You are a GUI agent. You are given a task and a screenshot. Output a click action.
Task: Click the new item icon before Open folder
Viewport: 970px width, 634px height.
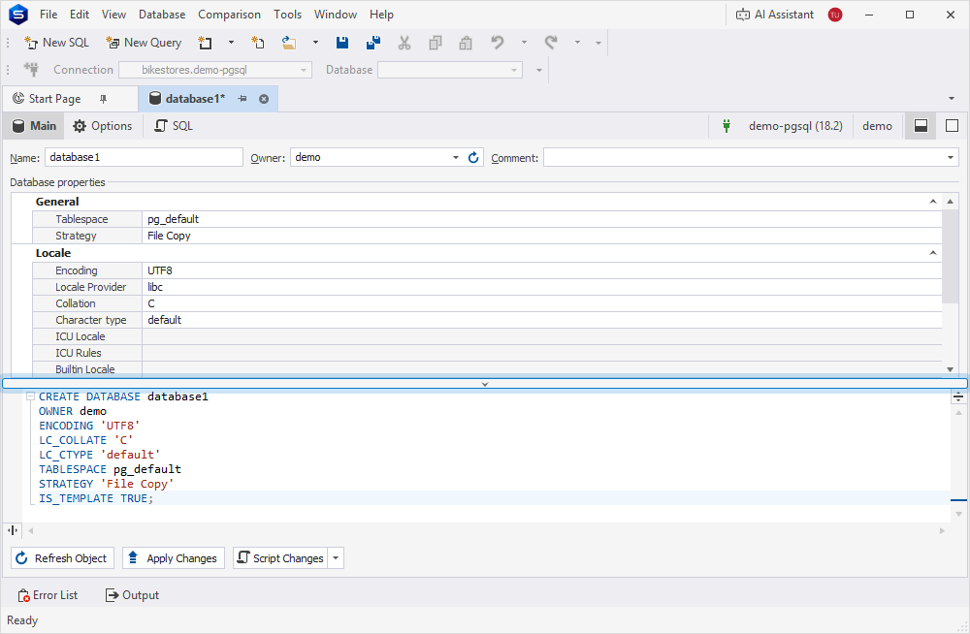pos(258,43)
